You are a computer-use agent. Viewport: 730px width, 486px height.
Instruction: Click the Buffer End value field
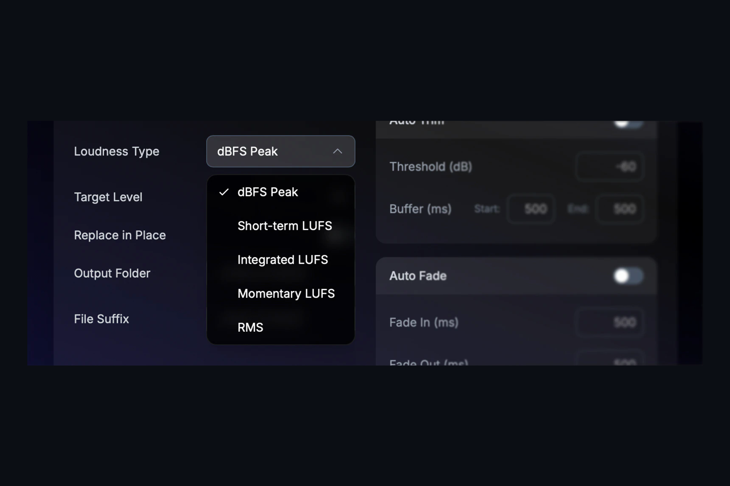point(620,209)
